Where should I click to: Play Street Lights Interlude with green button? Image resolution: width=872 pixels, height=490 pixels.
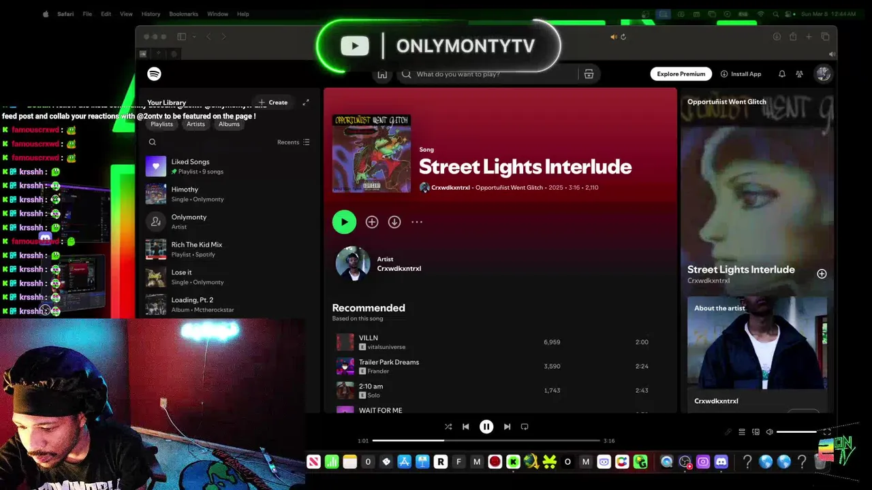344,222
